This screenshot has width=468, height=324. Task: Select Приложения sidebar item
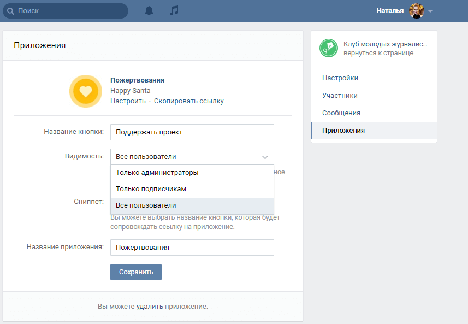[343, 131]
